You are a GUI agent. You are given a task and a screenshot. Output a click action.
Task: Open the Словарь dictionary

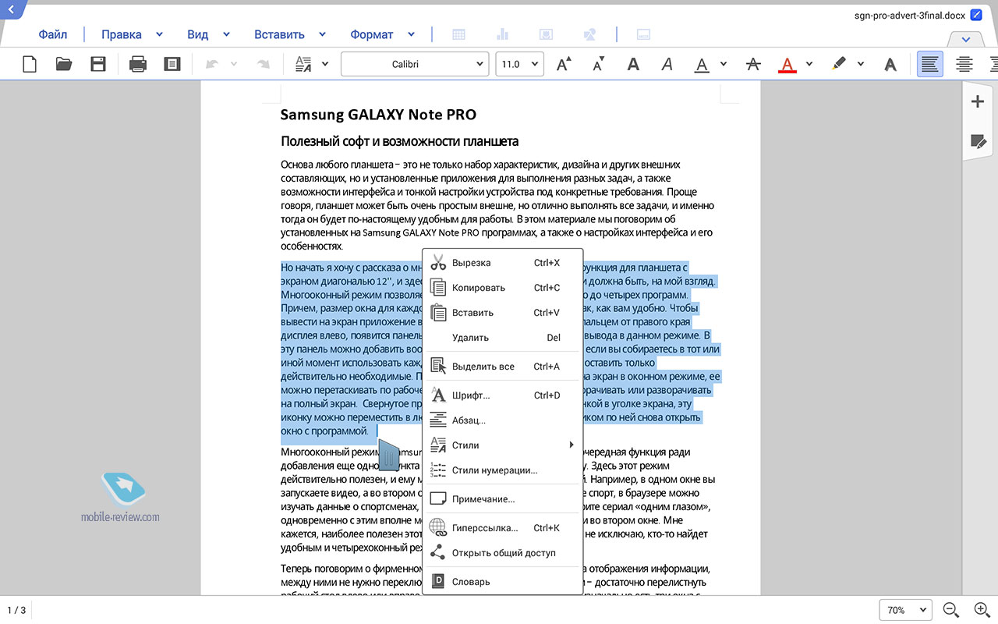coord(503,582)
